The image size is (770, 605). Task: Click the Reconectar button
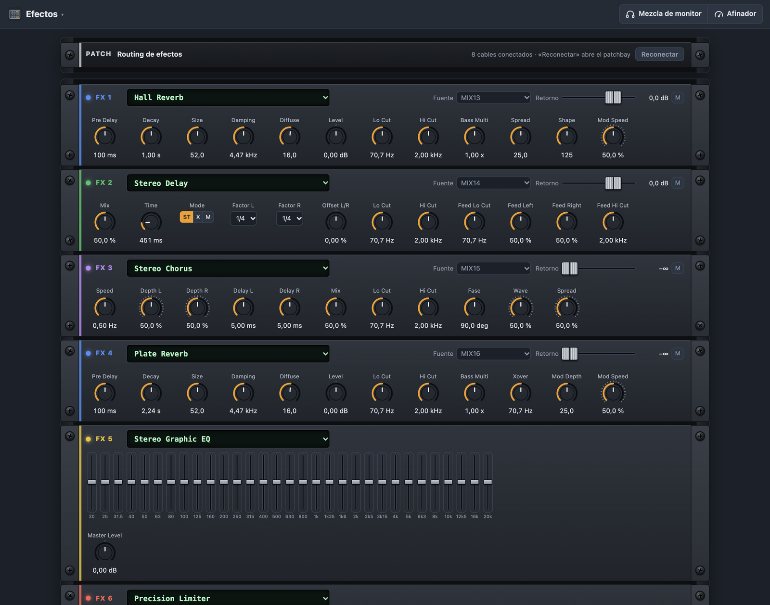[659, 54]
